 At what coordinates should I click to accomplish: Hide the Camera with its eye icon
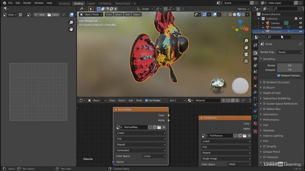coord(301,23)
